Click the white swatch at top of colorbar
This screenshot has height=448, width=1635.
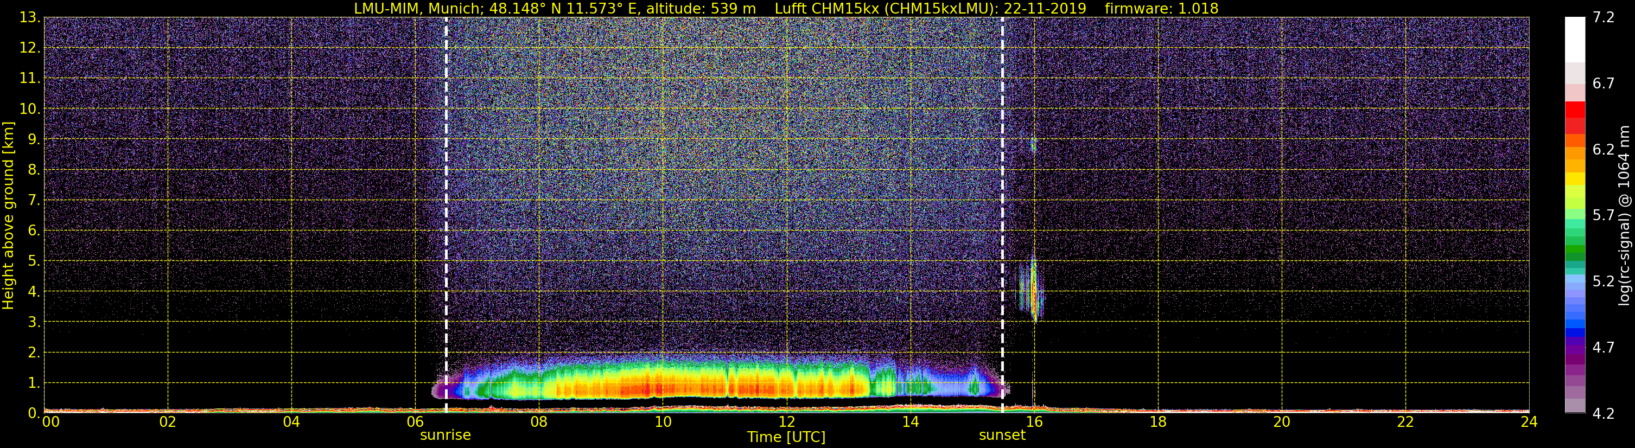1575,40
